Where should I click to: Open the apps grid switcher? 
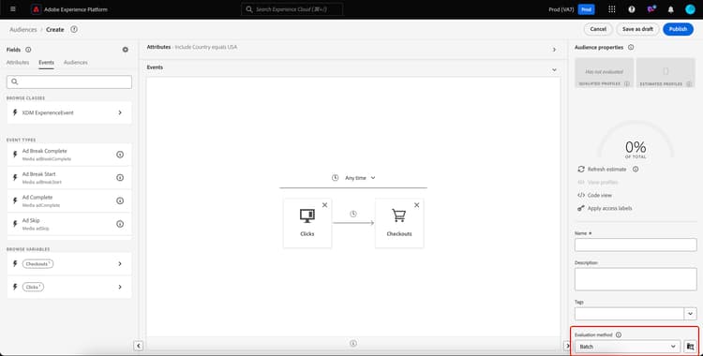click(x=611, y=9)
